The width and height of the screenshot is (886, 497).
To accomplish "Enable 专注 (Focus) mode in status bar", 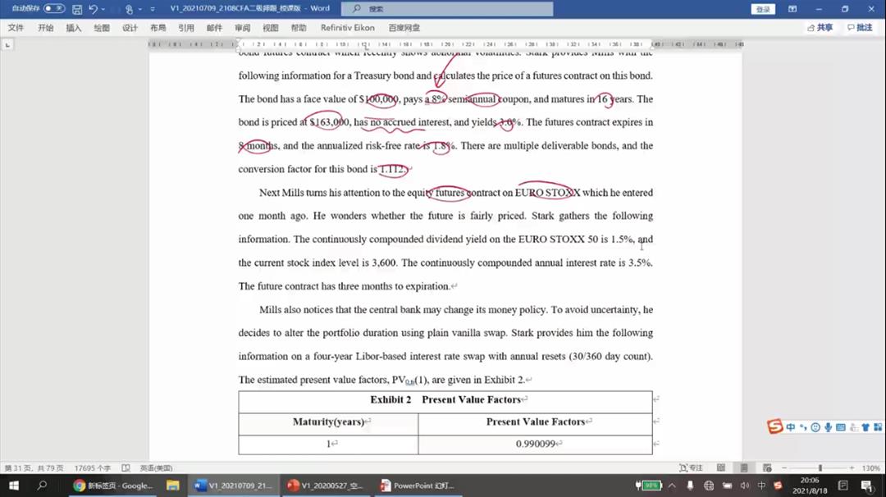I will click(x=691, y=468).
